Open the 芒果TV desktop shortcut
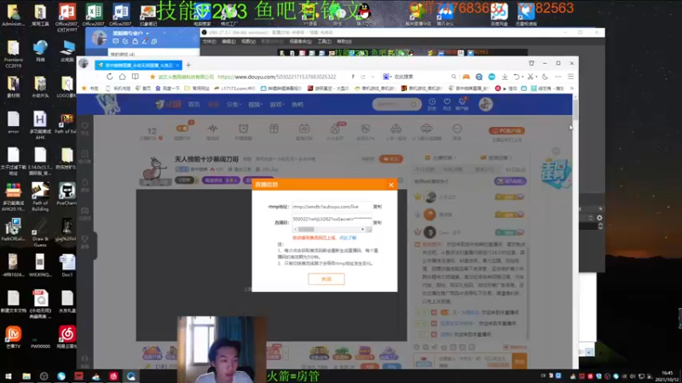 click(x=13, y=337)
